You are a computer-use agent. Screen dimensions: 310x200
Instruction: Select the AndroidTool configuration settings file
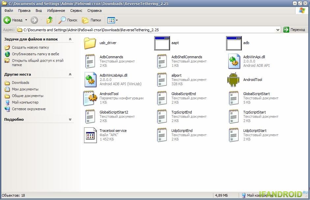click(x=90, y=98)
